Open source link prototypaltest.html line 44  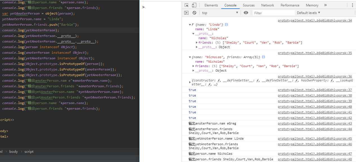point(315,129)
